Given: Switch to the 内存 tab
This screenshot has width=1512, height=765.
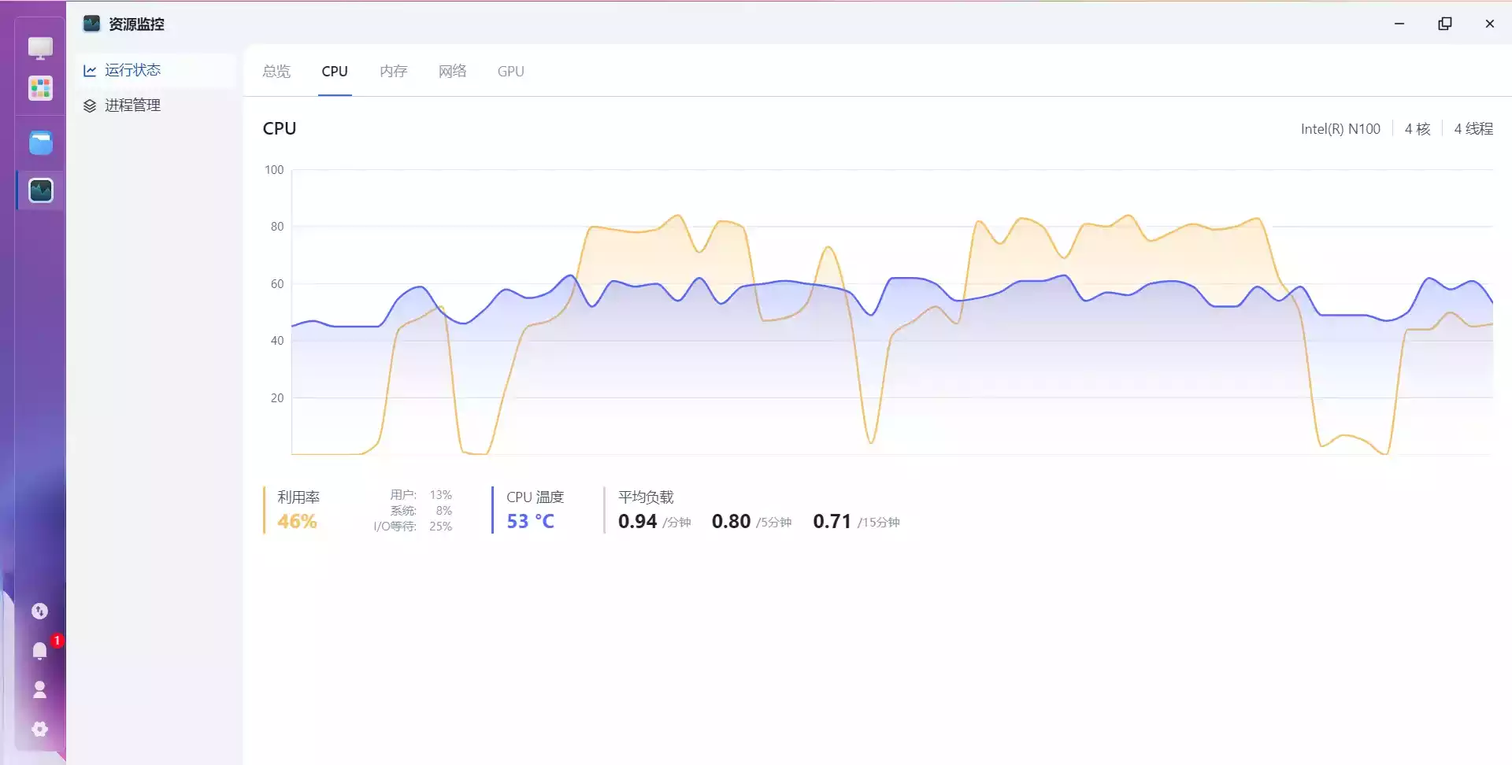Looking at the screenshot, I should tap(393, 71).
